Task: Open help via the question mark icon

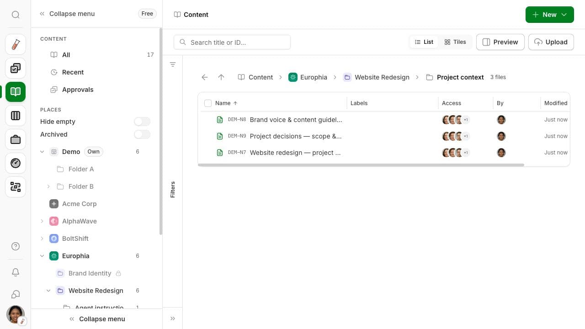Action: tap(16, 247)
